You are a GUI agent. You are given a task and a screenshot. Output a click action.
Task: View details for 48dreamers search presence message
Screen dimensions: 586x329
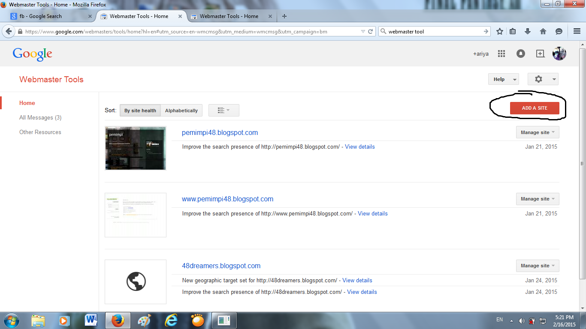(362, 292)
